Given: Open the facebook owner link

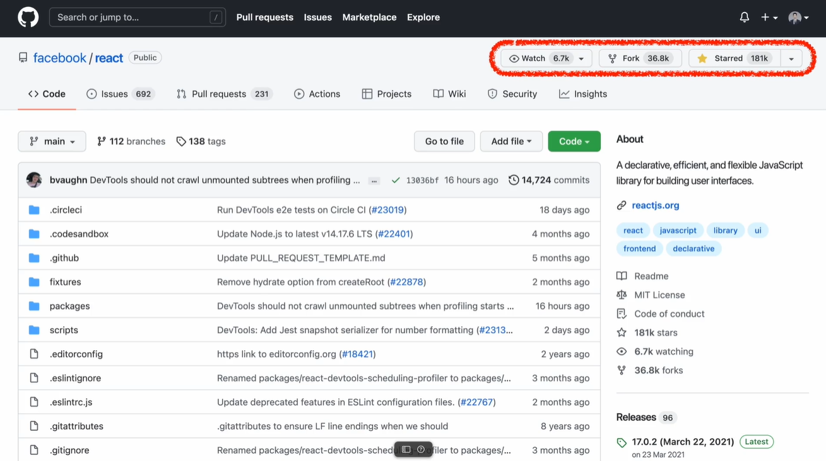Looking at the screenshot, I should point(60,58).
